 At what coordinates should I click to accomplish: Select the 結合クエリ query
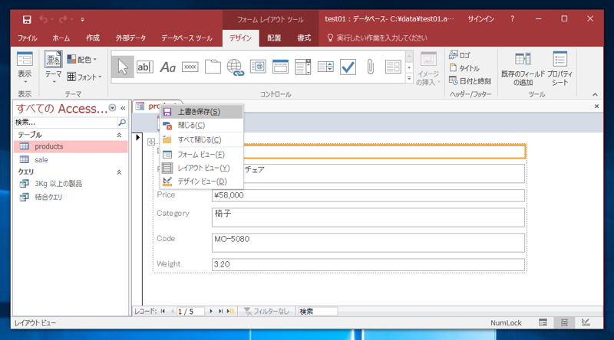click(71, 197)
